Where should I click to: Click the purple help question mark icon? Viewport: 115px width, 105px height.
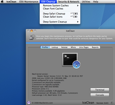coord(29,103)
